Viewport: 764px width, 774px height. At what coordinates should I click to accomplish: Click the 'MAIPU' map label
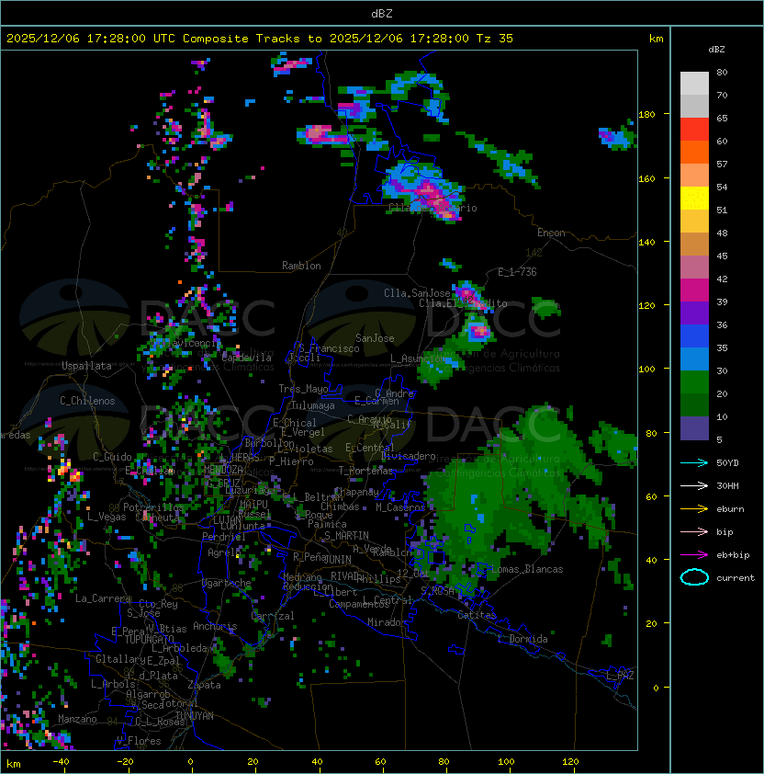(254, 505)
